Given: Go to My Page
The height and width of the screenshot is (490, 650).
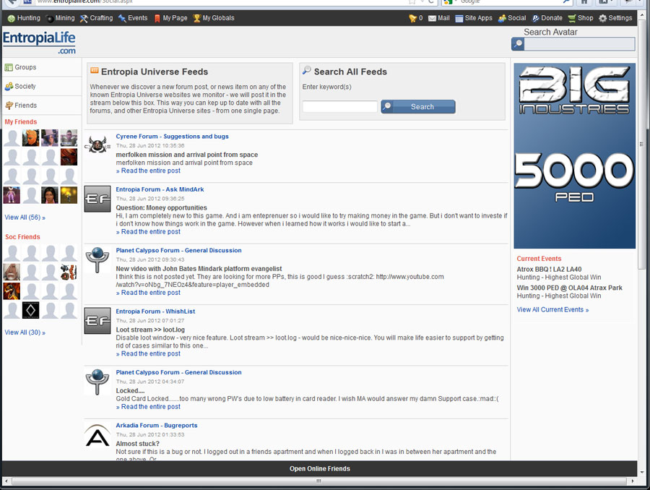Looking at the screenshot, I should point(170,18).
